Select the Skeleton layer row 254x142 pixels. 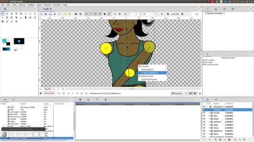click(x=227, y=110)
